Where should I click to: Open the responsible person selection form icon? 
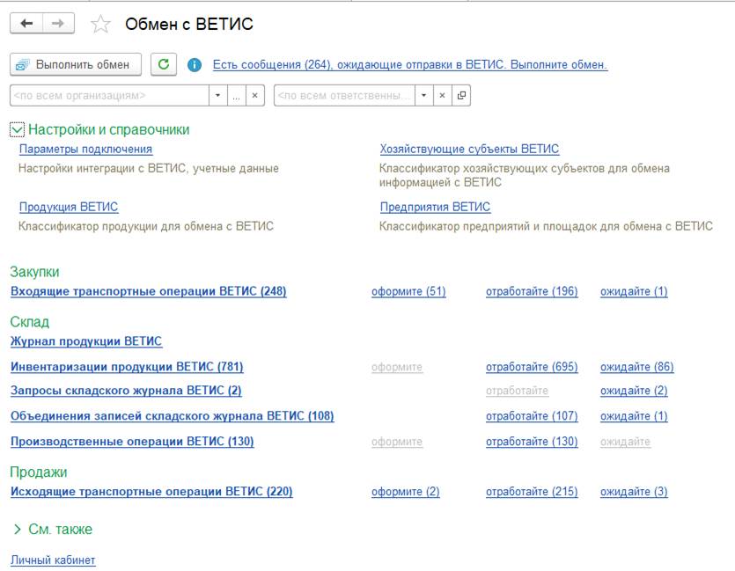pyautogui.click(x=461, y=95)
